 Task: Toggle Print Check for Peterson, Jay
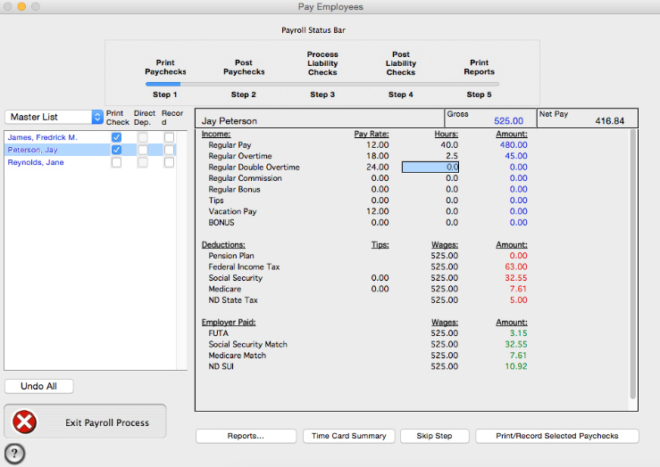117,150
